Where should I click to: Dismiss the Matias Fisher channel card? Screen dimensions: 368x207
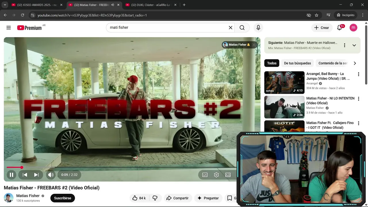click(x=254, y=45)
